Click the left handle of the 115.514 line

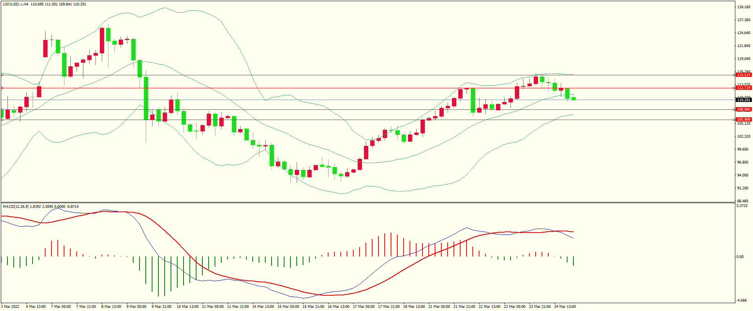point(2,75)
